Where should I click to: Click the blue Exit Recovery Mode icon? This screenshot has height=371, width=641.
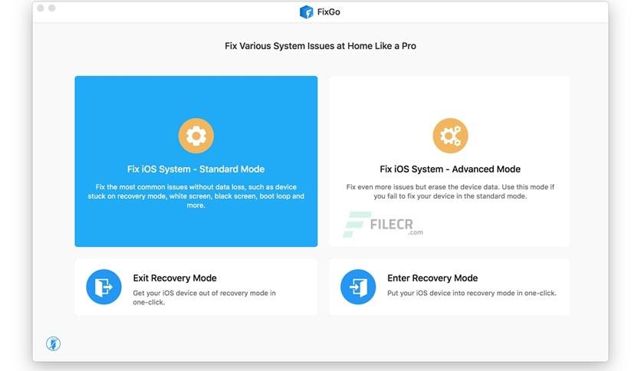click(x=104, y=287)
